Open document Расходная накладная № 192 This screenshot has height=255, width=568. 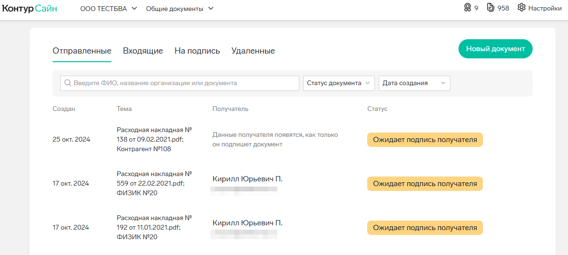[x=154, y=227]
